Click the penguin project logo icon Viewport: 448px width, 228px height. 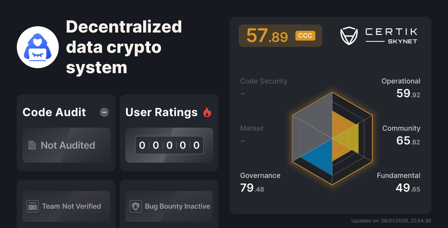coord(37,47)
